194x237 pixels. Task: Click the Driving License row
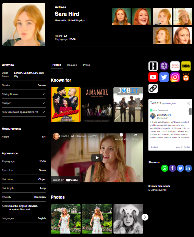coord(24,94)
